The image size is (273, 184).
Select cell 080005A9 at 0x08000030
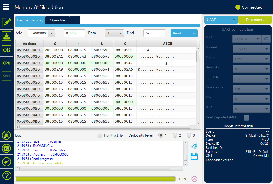55,70
